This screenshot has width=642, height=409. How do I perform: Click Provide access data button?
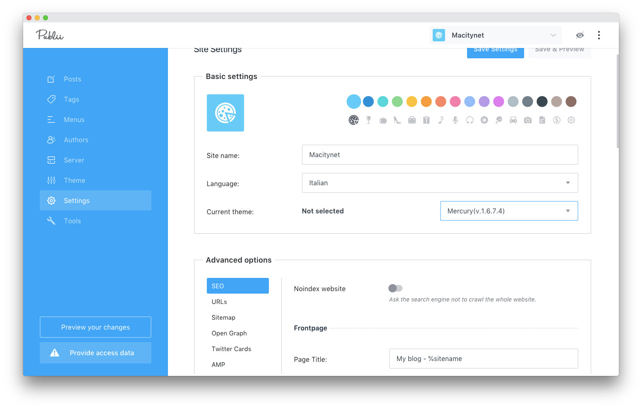96,353
